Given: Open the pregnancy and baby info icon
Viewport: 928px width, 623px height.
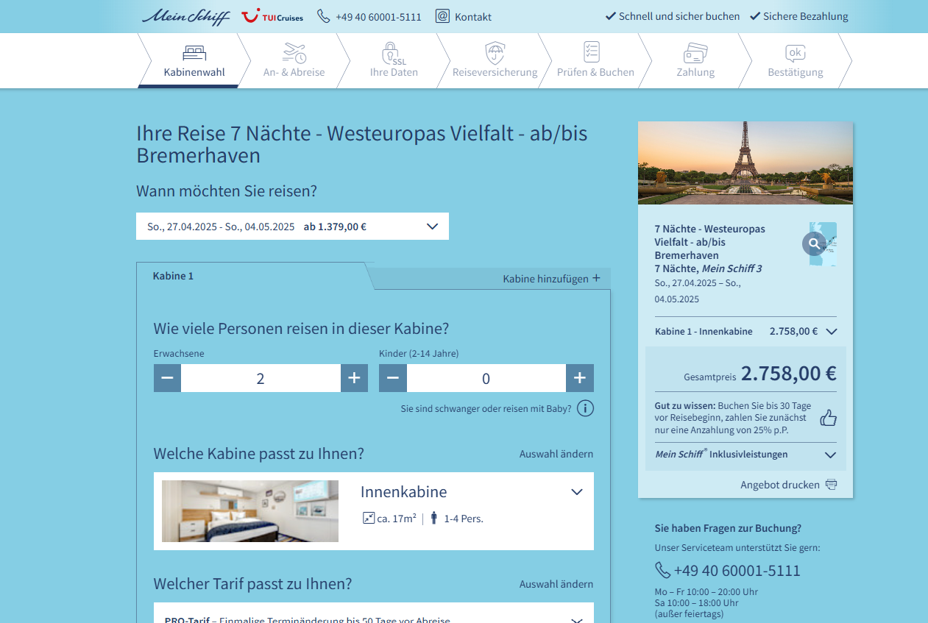Looking at the screenshot, I should [x=585, y=408].
